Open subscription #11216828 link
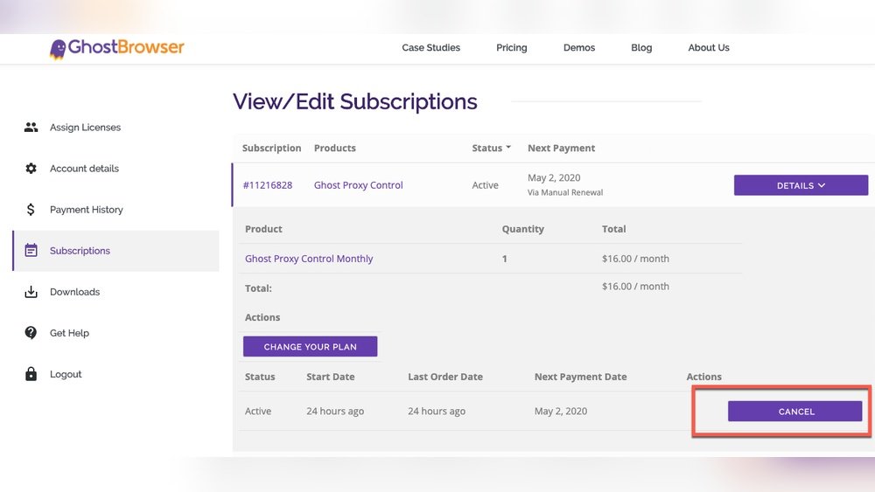Screen dimensions: 875x492 (267, 185)
